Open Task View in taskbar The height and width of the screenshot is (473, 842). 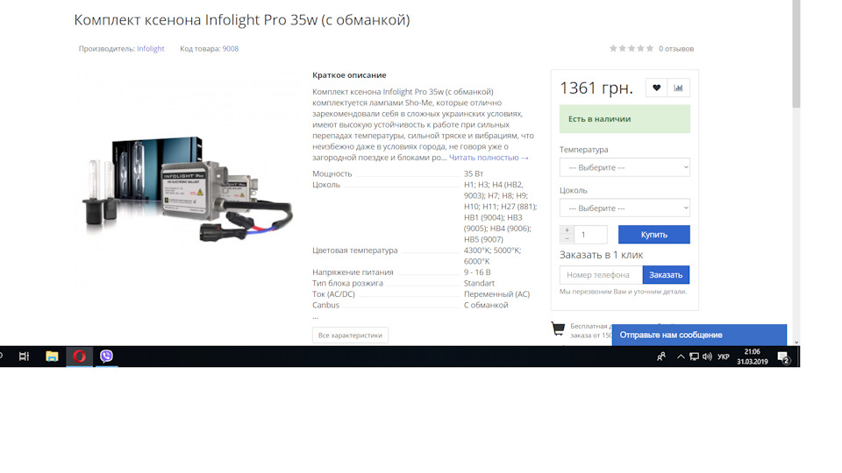(25, 357)
